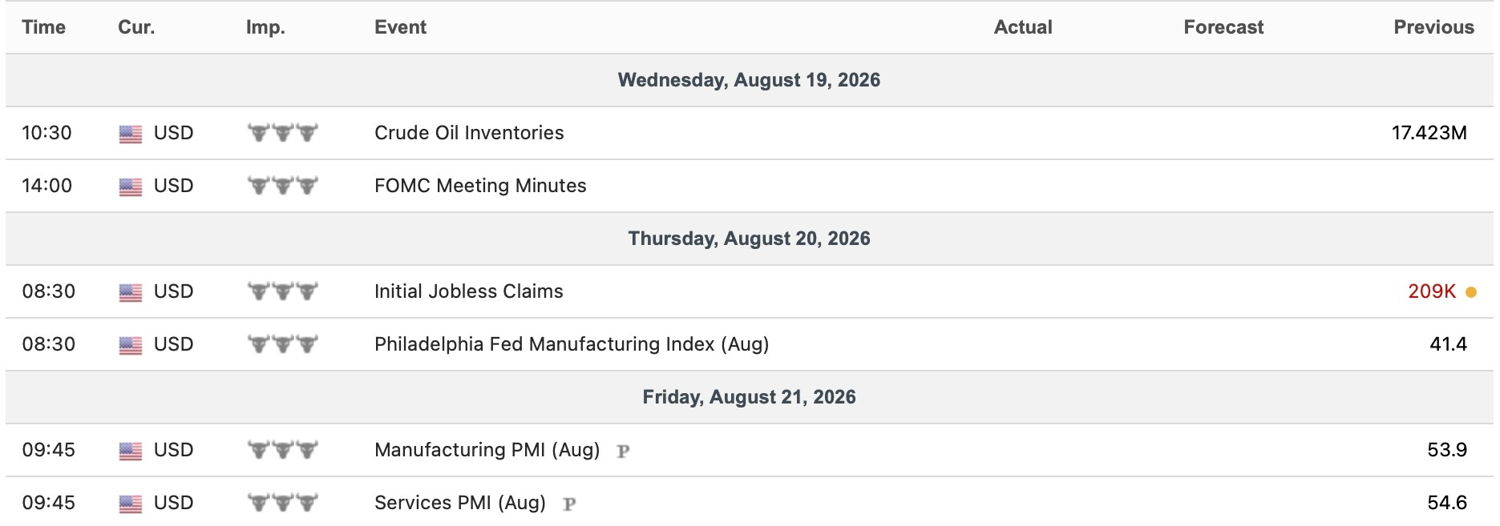Click the orange dot beside 209K
This screenshot has width=1500, height=526.
click(x=1471, y=292)
